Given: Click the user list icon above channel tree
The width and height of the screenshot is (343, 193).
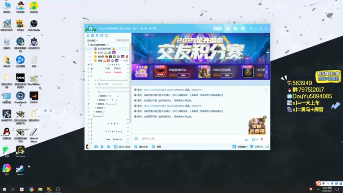Looking at the screenshot, I should 88,36.
